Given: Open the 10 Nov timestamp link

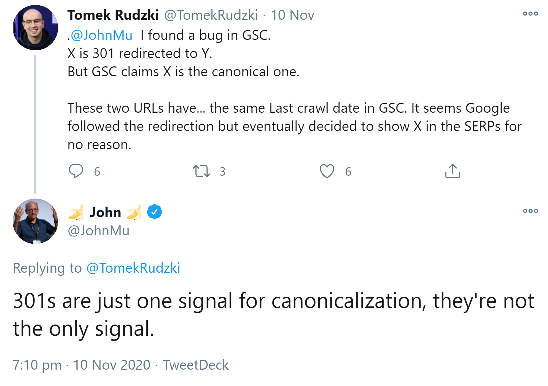Looking at the screenshot, I should pyautogui.click(x=292, y=15).
